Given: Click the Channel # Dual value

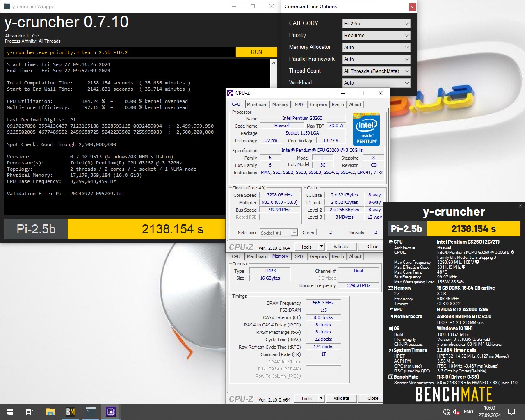Looking at the screenshot, I should pyautogui.click(x=358, y=271).
